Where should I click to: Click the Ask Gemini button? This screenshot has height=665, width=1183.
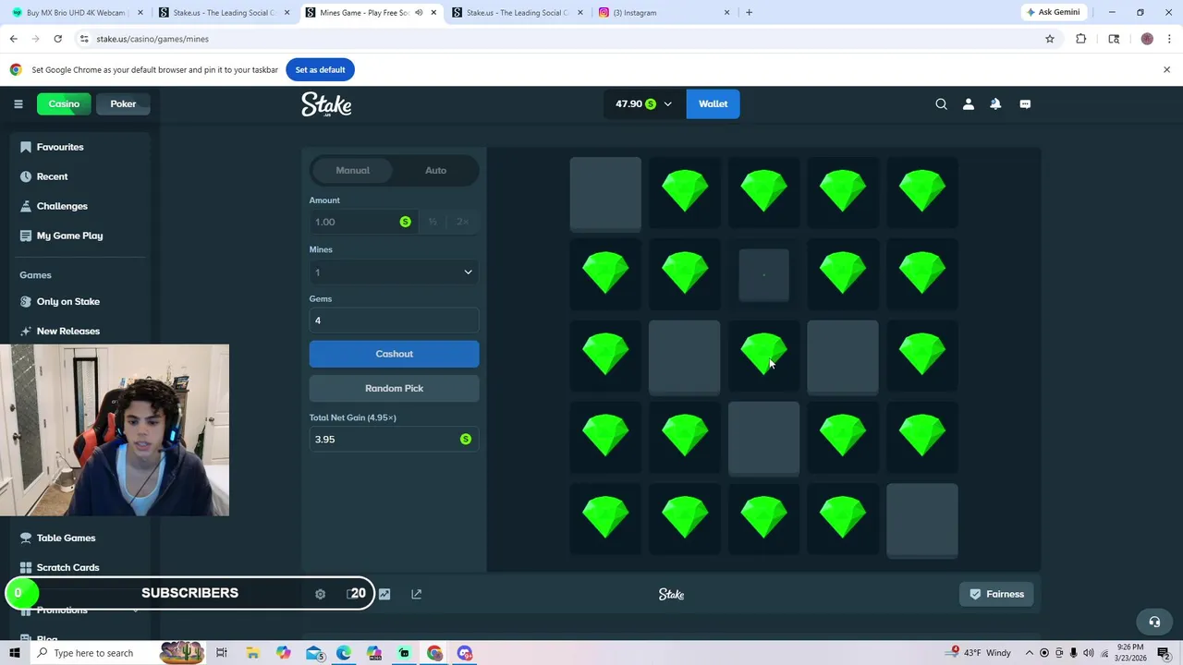point(1053,12)
